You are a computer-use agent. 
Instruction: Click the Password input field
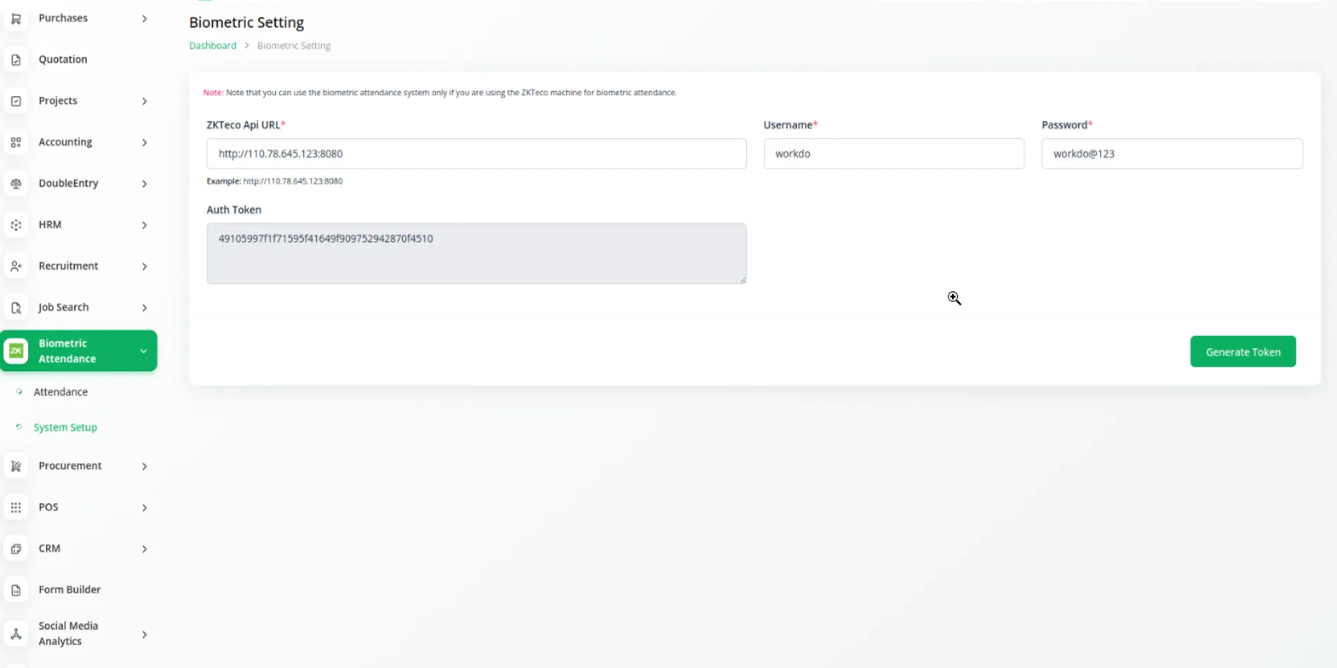click(1171, 154)
